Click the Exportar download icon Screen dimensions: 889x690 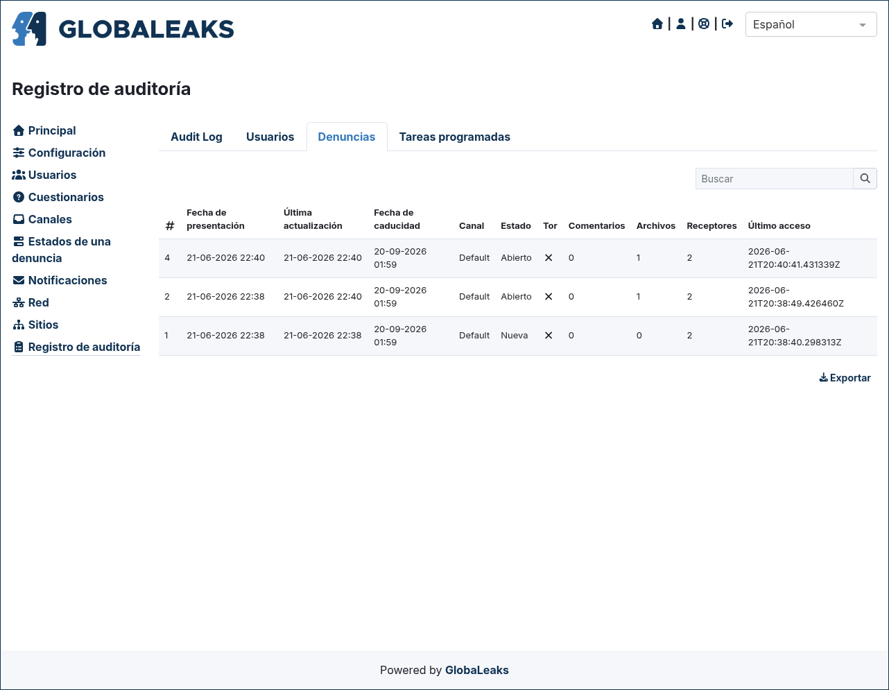pyautogui.click(x=823, y=378)
